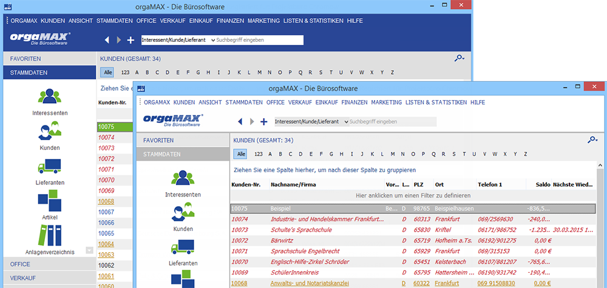Screen dimensions: 607x288
Task: Open Lieferanten truck icon in back window
Action: pyautogui.click(x=50, y=166)
